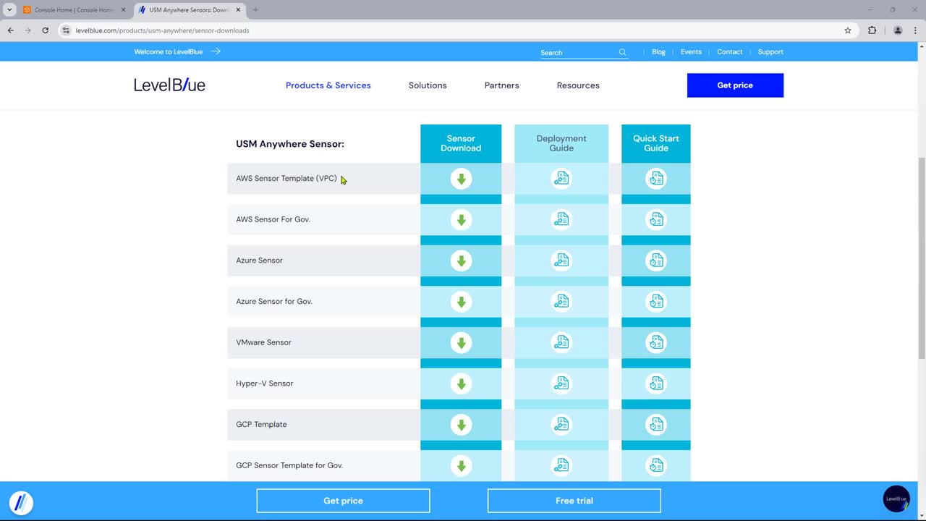926x521 pixels.
Task: Open the Chrome three-dot menu
Action: (x=916, y=30)
